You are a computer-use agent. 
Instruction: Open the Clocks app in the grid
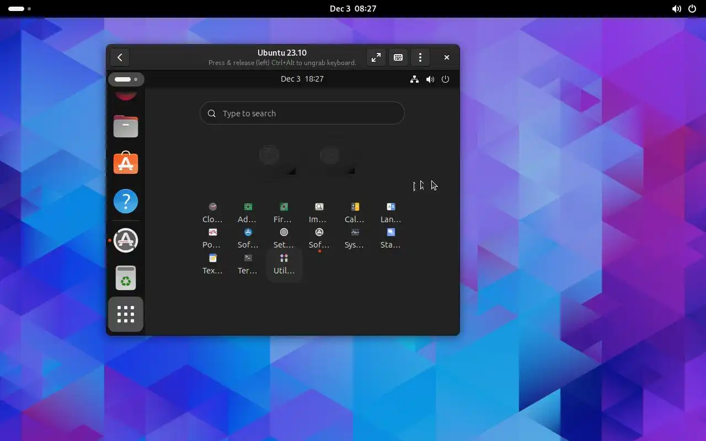213,212
